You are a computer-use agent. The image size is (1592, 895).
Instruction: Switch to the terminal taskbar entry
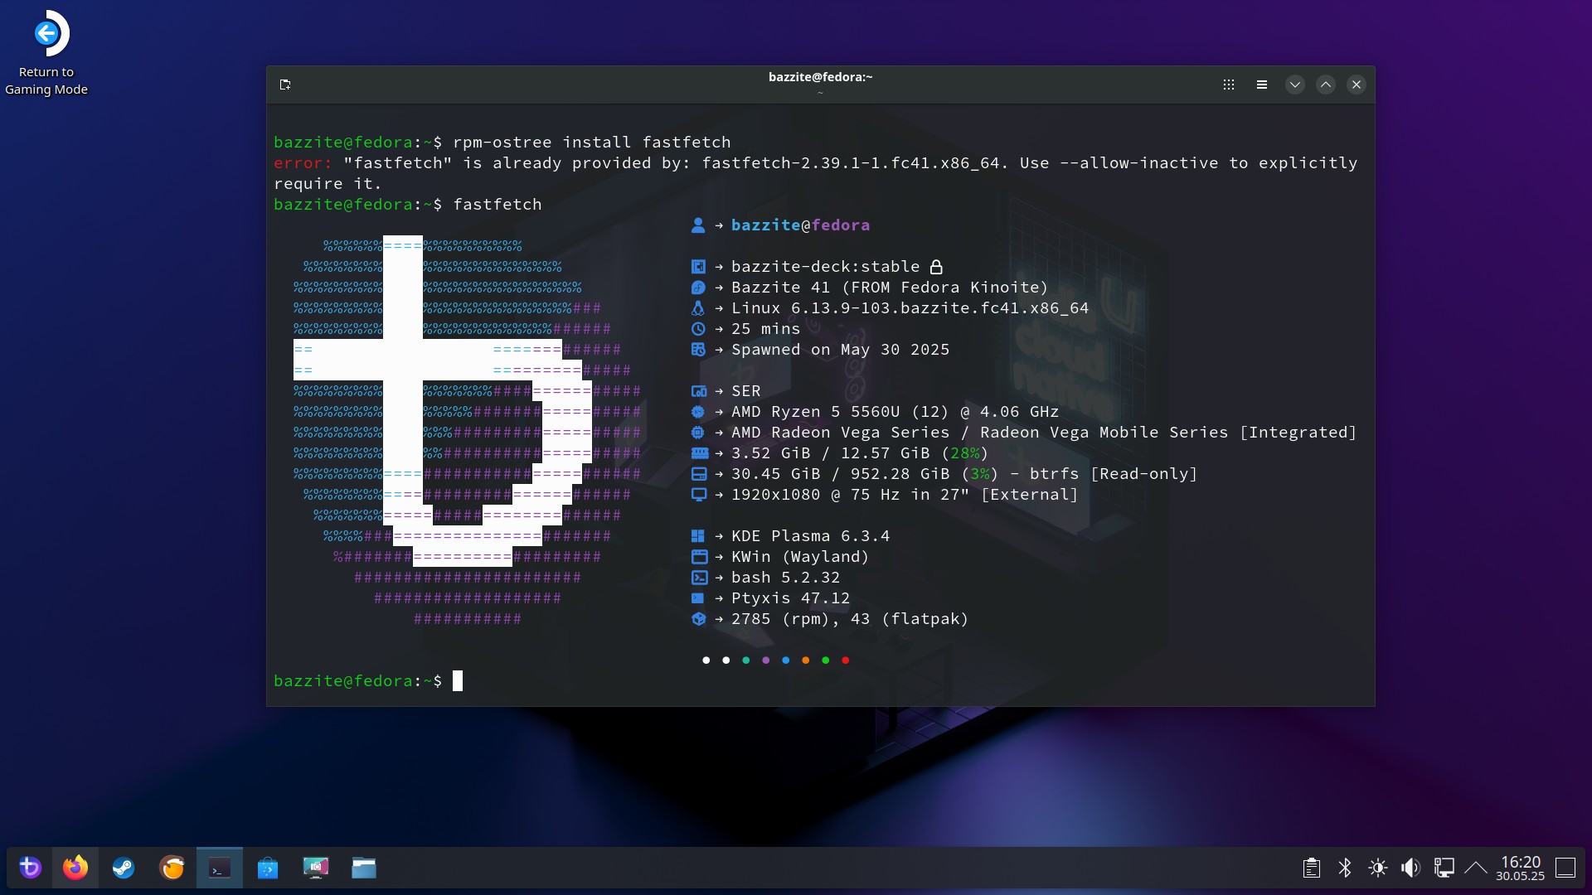click(x=220, y=868)
